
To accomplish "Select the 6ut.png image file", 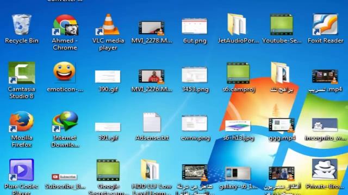I will click(x=195, y=27).
